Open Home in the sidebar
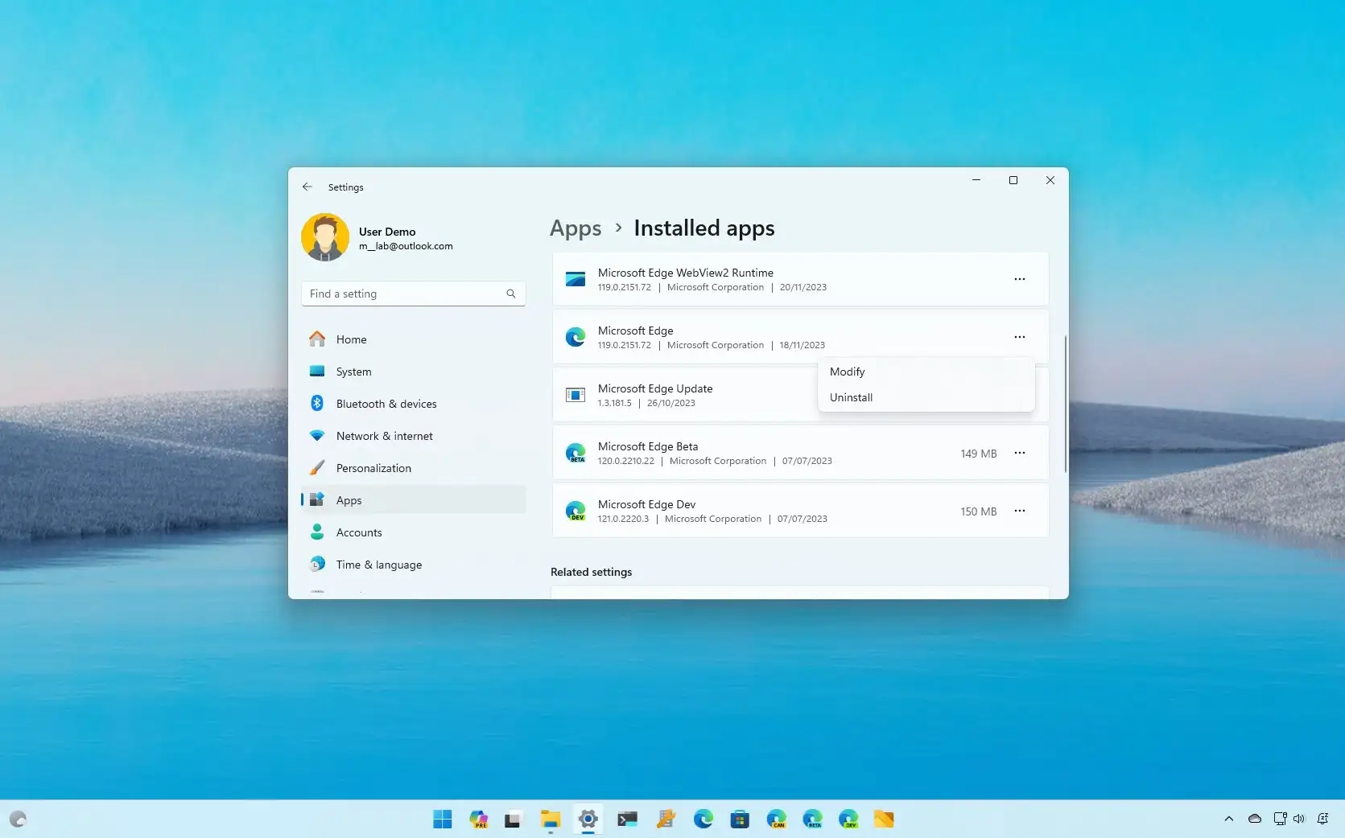The image size is (1345, 838). click(x=414, y=339)
